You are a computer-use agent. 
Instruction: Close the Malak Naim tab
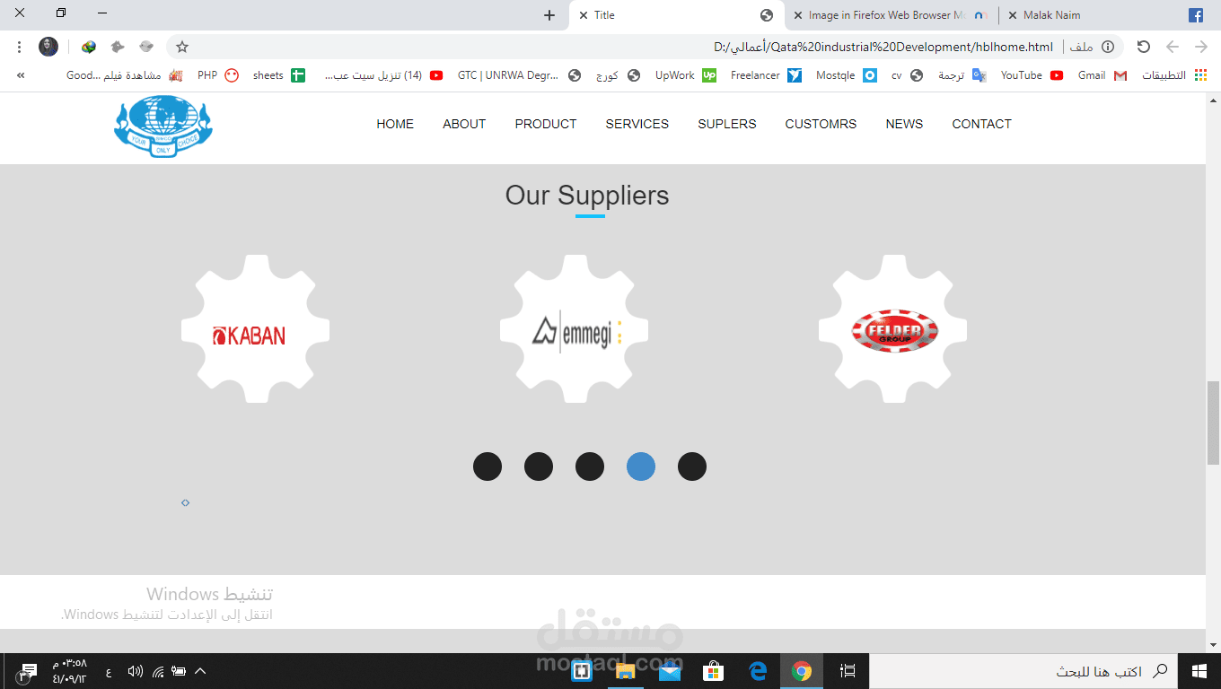pos(1013,15)
